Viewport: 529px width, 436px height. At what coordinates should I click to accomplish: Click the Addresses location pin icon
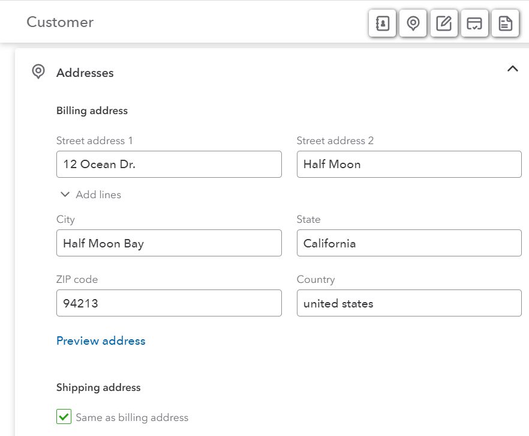click(38, 71)
